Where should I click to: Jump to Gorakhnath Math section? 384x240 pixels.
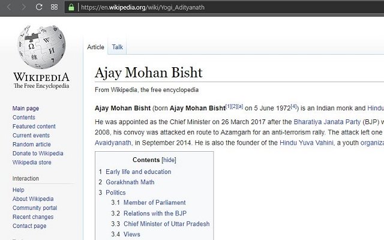tap(130, 182)
